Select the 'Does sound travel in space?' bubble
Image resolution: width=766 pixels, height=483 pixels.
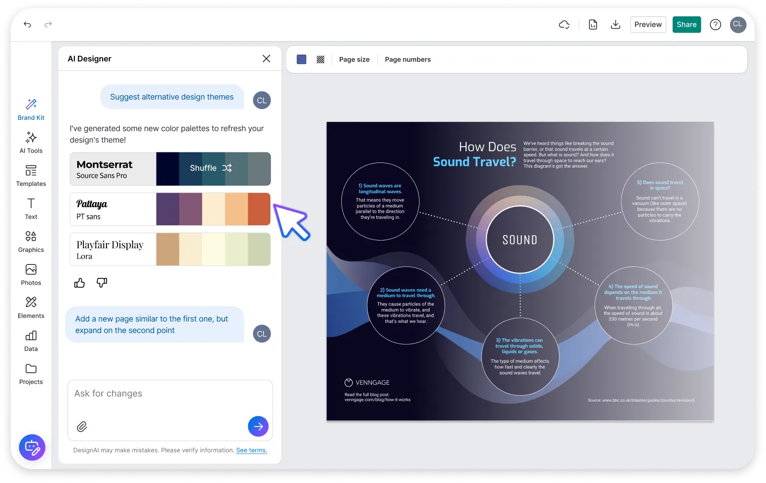pyautogui.click(x=660, y=201)
